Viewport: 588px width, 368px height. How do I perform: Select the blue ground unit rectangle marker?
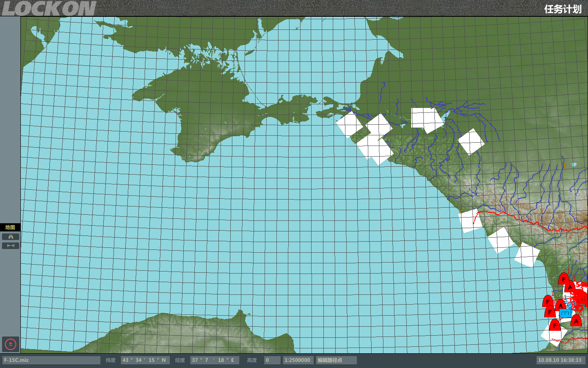(x=565, y=314)
